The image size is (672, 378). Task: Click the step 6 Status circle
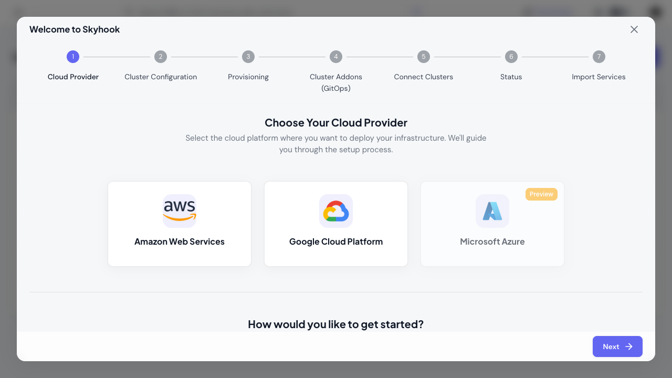[x=511, y=56]
